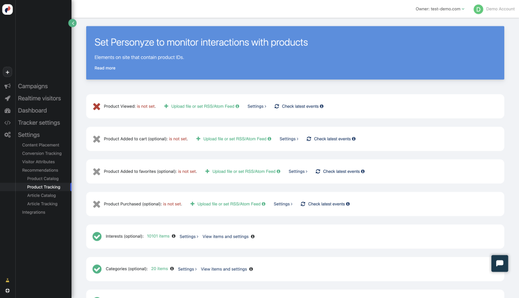The height and width of the screenshot is (298, 519).
Task: Collapse the sidebar with green arrow button
Action: click(72, 23)
